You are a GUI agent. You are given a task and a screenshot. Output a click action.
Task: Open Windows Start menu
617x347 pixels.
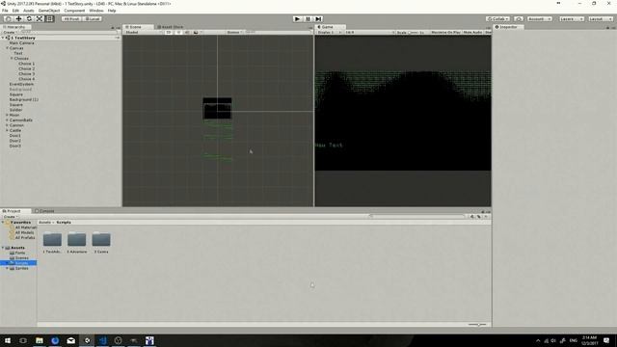tap(8, 340)
